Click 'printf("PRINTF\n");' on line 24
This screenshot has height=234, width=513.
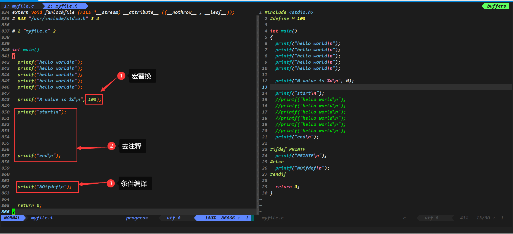tap(301, 156)
